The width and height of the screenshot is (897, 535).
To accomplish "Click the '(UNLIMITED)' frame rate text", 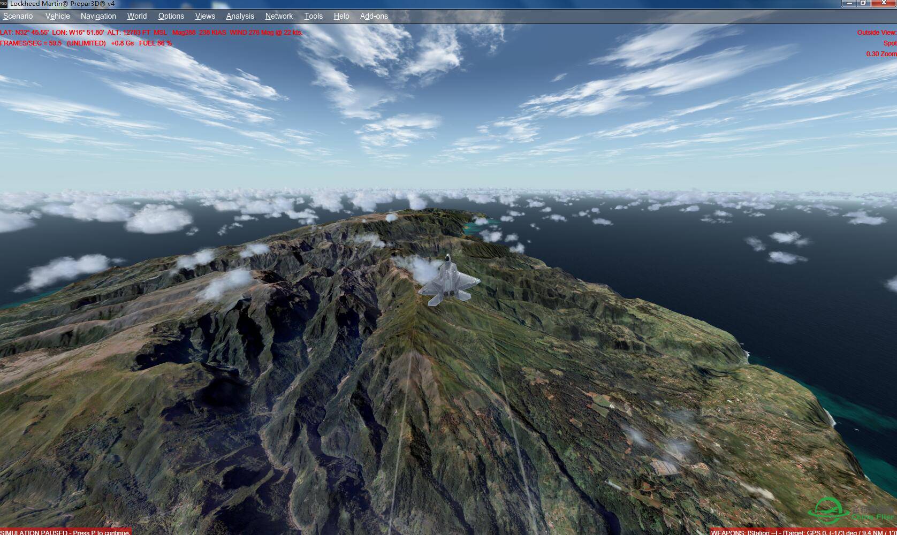I will [86, 43].
